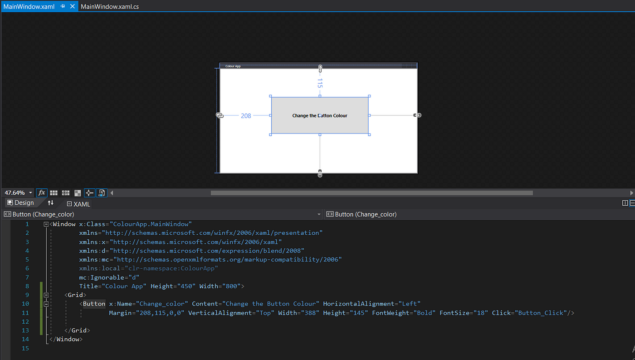Select horizontal split view icon
Image resolution: width=635 pixels, height=360 pixels.
click(x=632, y=203)
